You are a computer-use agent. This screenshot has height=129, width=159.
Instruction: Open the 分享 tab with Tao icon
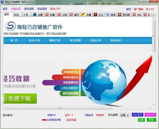62,15
